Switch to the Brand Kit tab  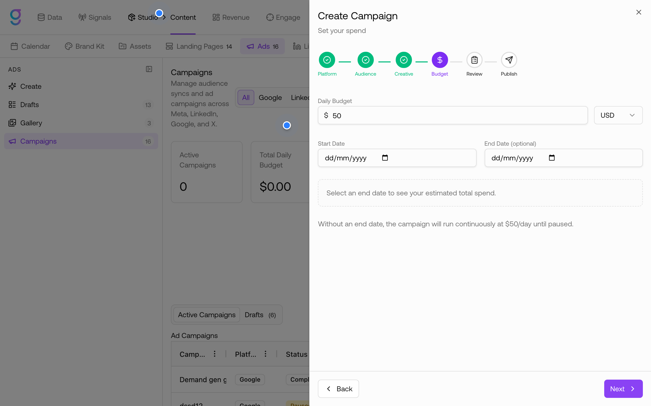[84, 46]
